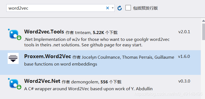This screenshot has height=99, width=205.
Task: Select the Word2vec.Tools package icon
Action: point(15,35)
